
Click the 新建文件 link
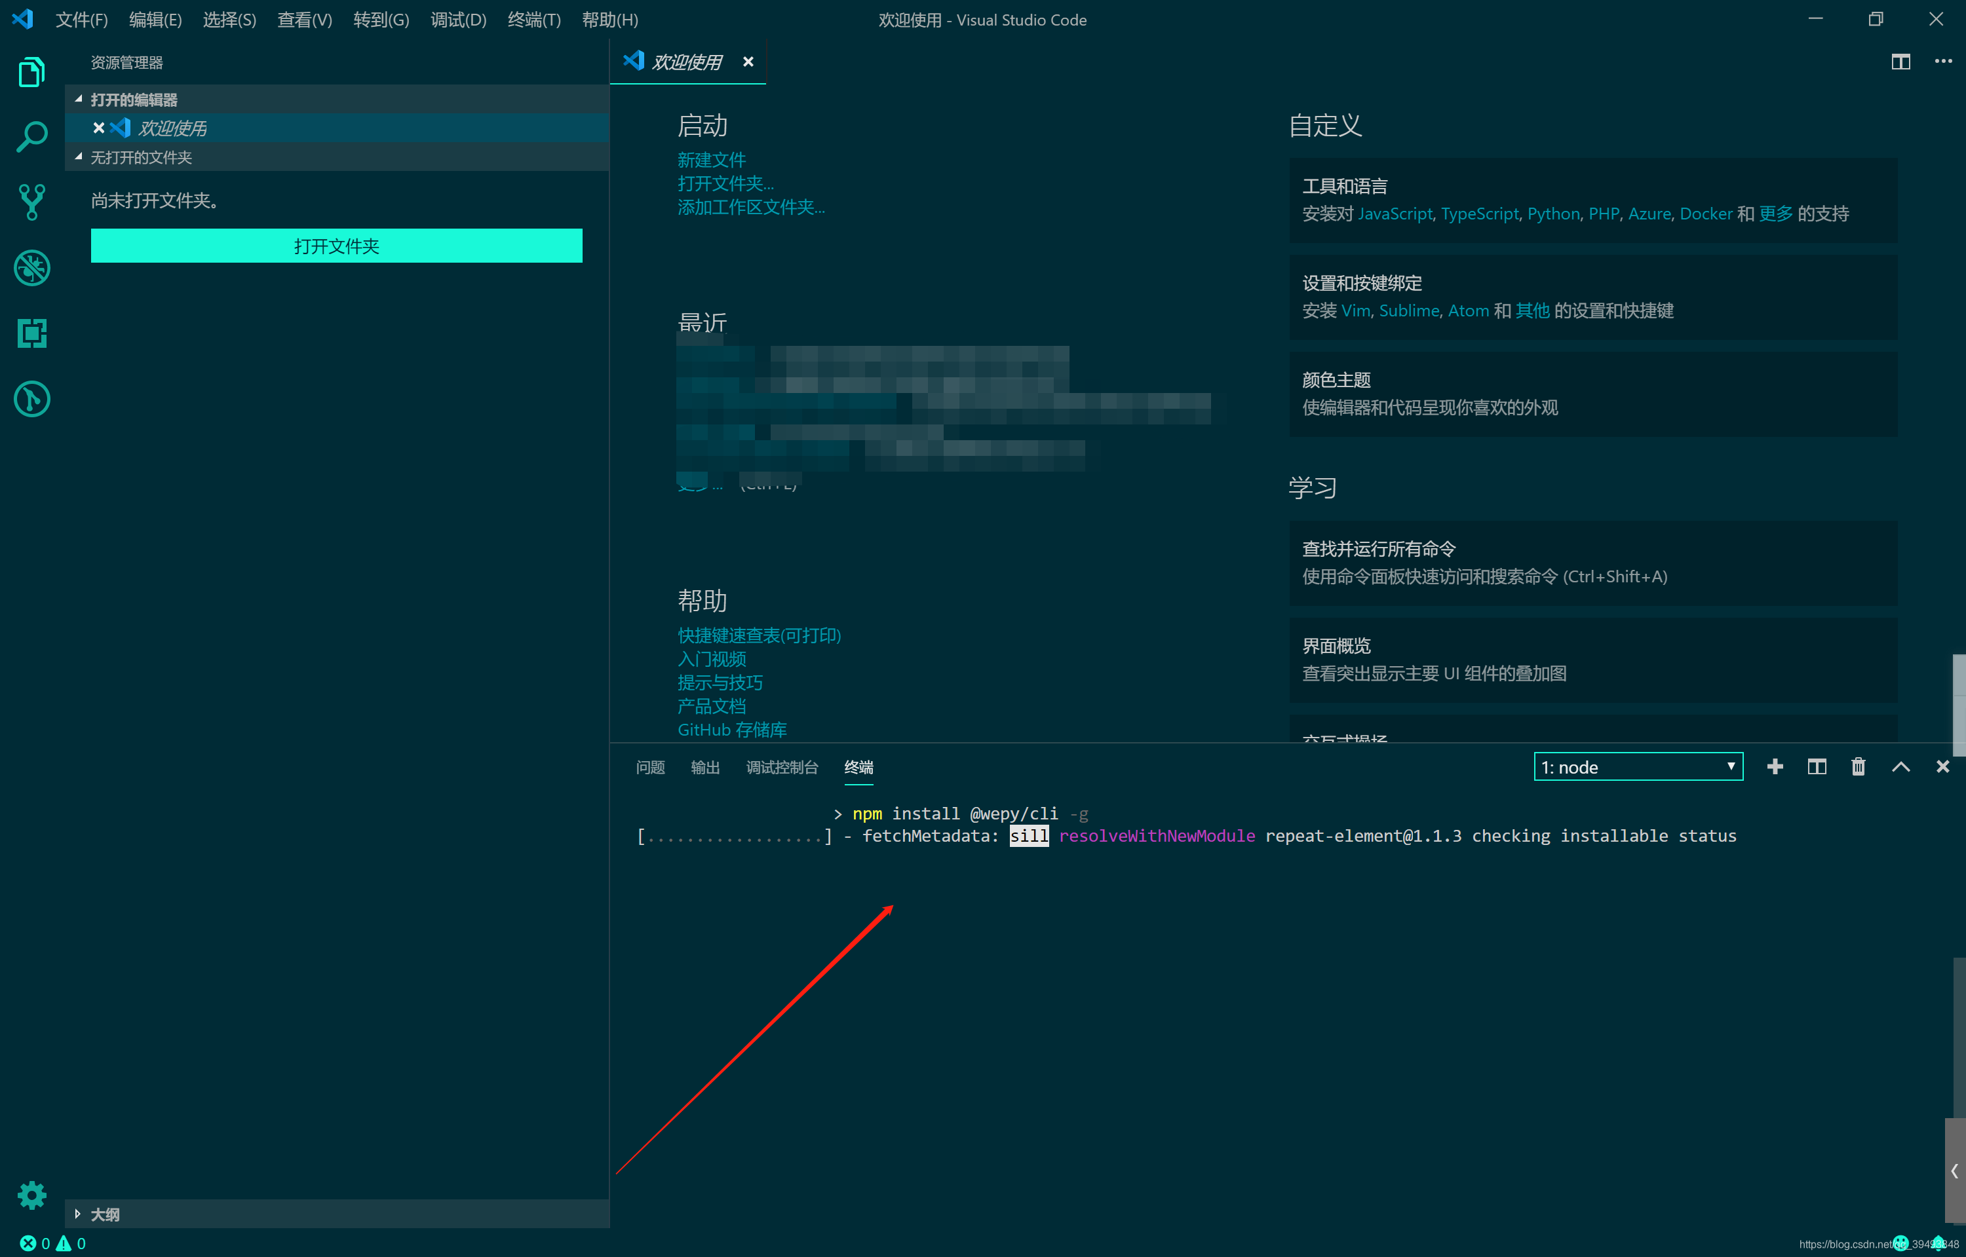click(712, 160)
